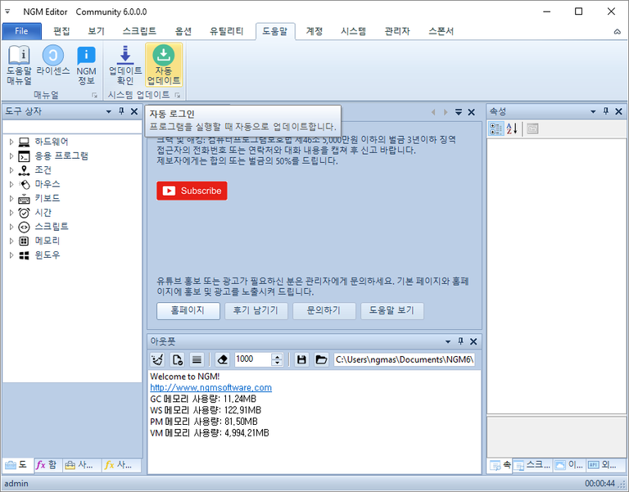Open the 속성 panel dropdown arrow
This screenshot has height=492, width=629.
tap(593, 111)
